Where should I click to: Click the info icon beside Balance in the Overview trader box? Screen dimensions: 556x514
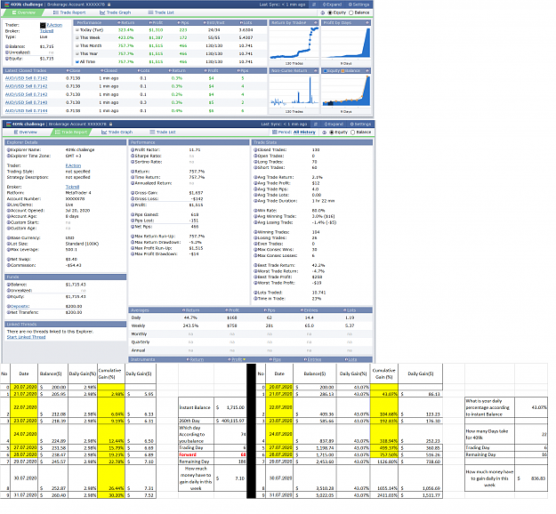pos(7,46)
